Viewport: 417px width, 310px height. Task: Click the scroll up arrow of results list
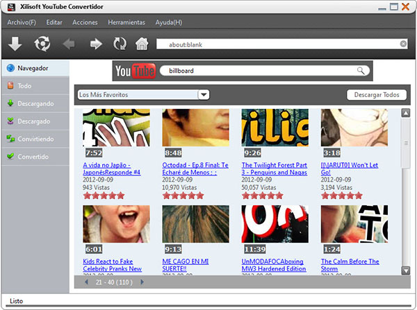point(406,113)
